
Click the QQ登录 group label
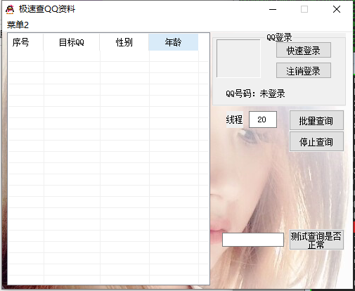click(279, 37)
